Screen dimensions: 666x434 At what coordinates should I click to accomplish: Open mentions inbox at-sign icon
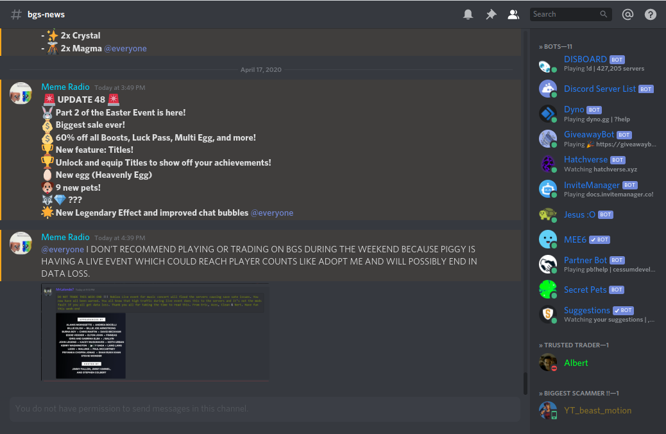coord(628,15)
